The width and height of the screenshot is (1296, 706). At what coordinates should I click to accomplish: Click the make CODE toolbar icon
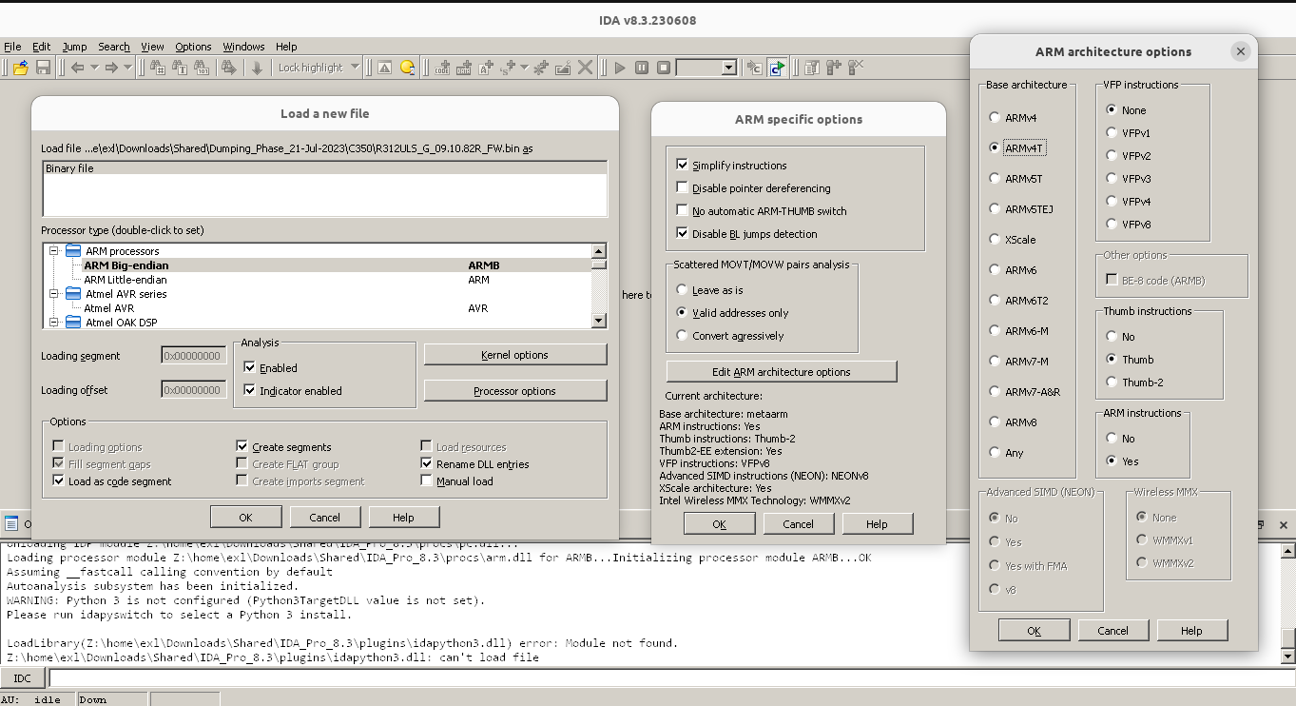(x=442, y=68)
